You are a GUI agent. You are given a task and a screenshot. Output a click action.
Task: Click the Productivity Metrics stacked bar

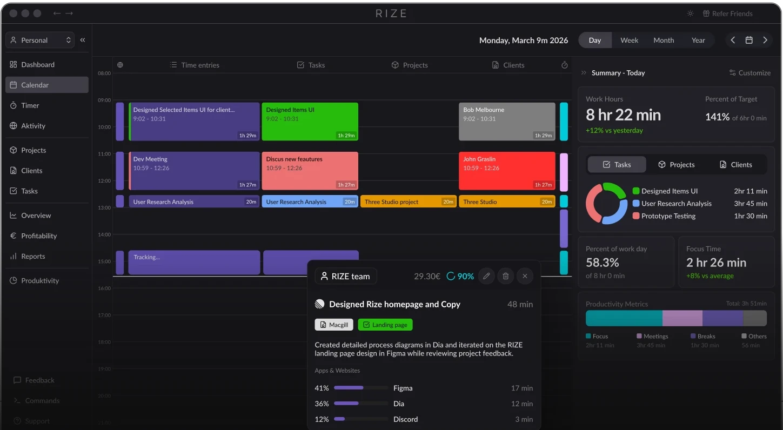676,318
